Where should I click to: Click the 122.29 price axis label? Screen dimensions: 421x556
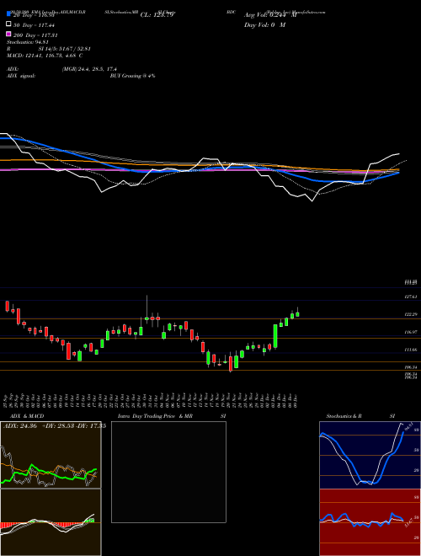411,314
